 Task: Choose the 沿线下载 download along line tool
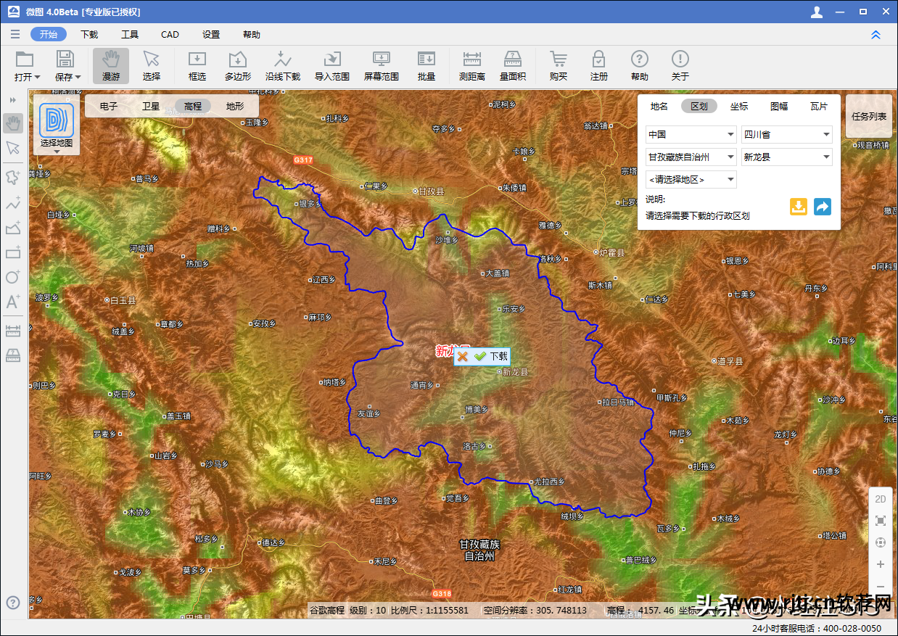[x=283, y=66]
